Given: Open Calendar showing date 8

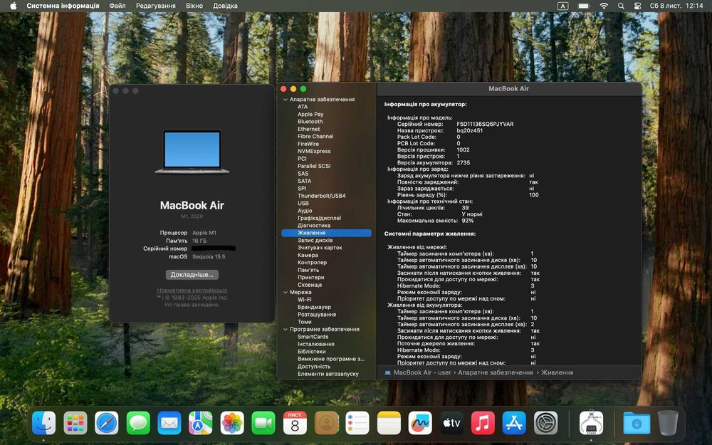Looking at the screenshot, I should pyautogui.click(x=295, y=423).
